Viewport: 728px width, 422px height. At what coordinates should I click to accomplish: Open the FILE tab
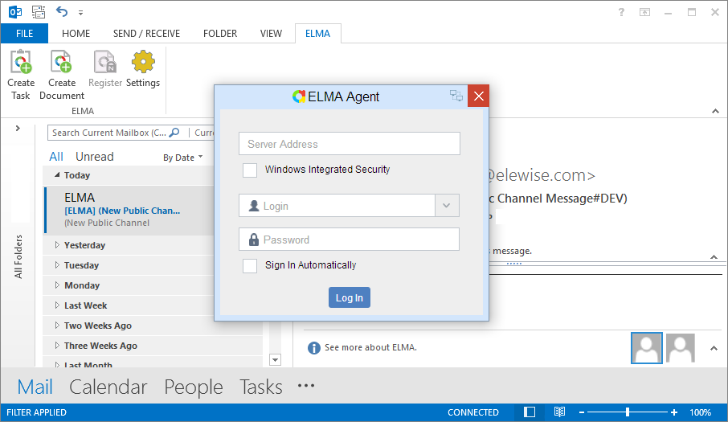click(x=24, y=34)
